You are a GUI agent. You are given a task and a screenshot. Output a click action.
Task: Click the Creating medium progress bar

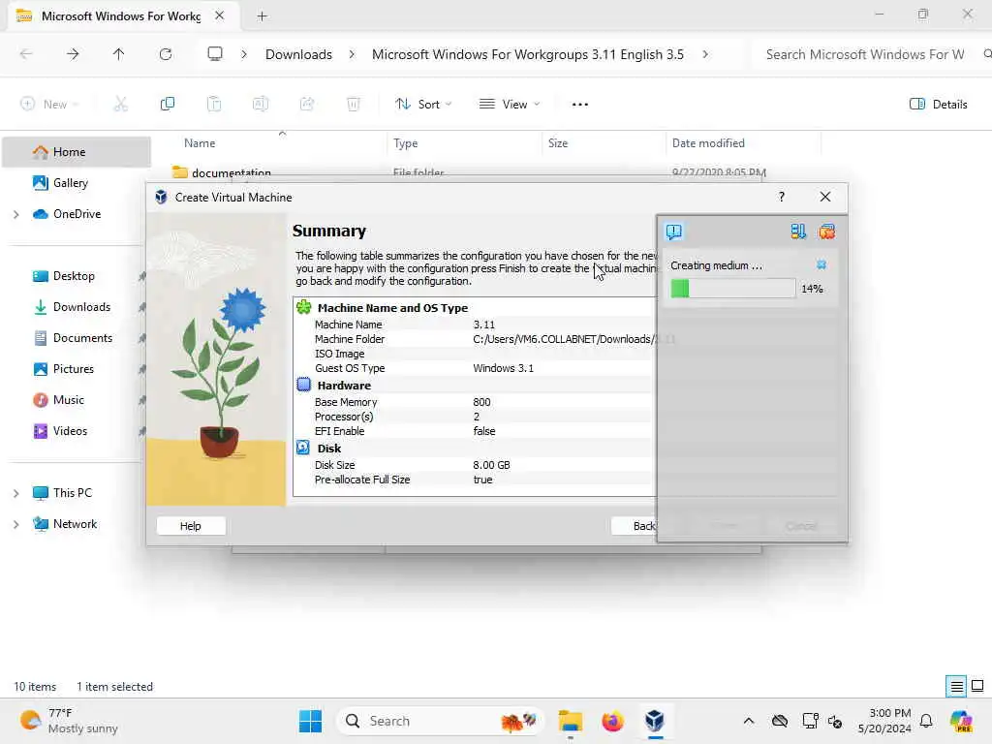(732, 289)
